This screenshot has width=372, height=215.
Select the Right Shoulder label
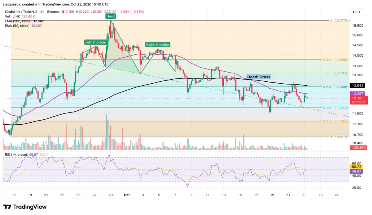pos(158,45)
